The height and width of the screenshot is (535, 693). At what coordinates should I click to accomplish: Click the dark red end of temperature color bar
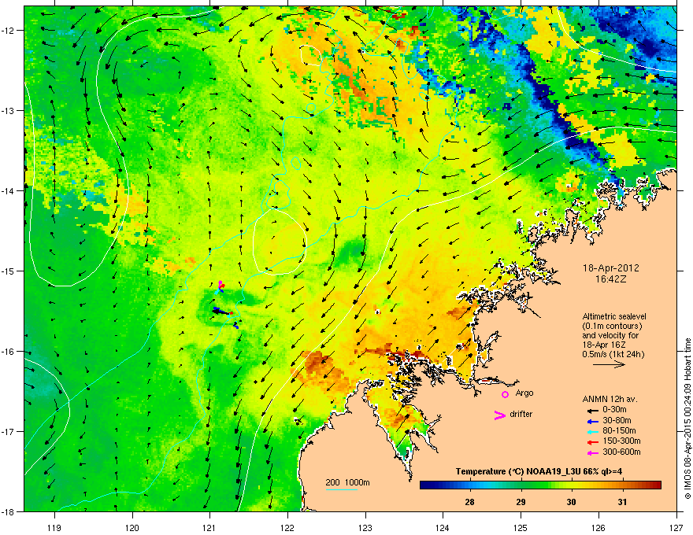tap(656, 485)
